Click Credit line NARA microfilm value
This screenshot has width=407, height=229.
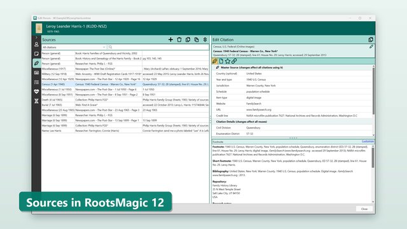click(301, 116)
